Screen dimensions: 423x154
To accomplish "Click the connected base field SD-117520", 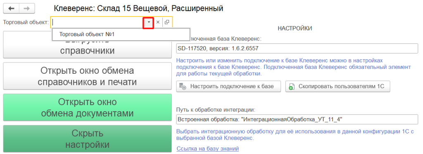I will point(297,48).
